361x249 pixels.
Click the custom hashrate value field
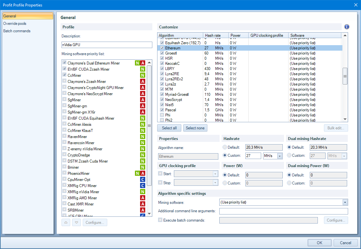(253, 156)
